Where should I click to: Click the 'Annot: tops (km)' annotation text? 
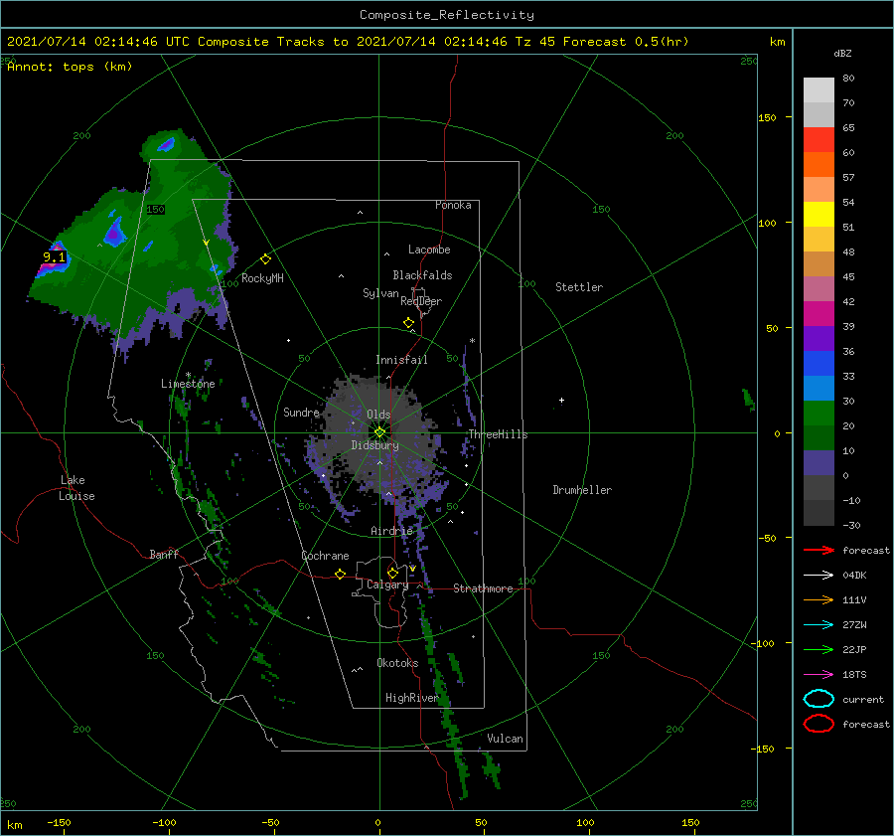coord(70,67)
